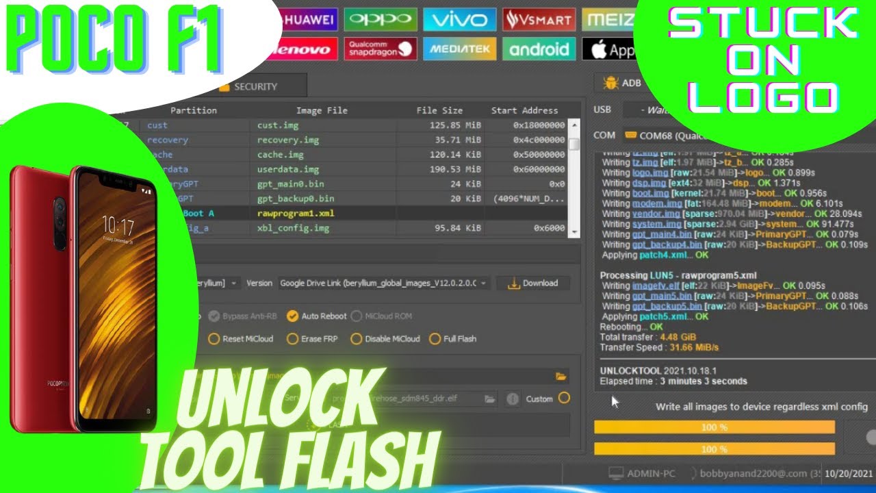Screen dimensions: 876x493
Task: Open the Qualcomm Snapdragon tile
Action: (381, 49)
